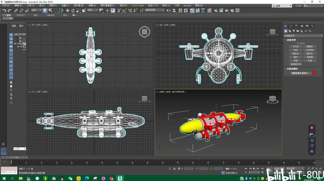
Task: Toggle the Layer Explorer icon
Action: click(186, 11)
